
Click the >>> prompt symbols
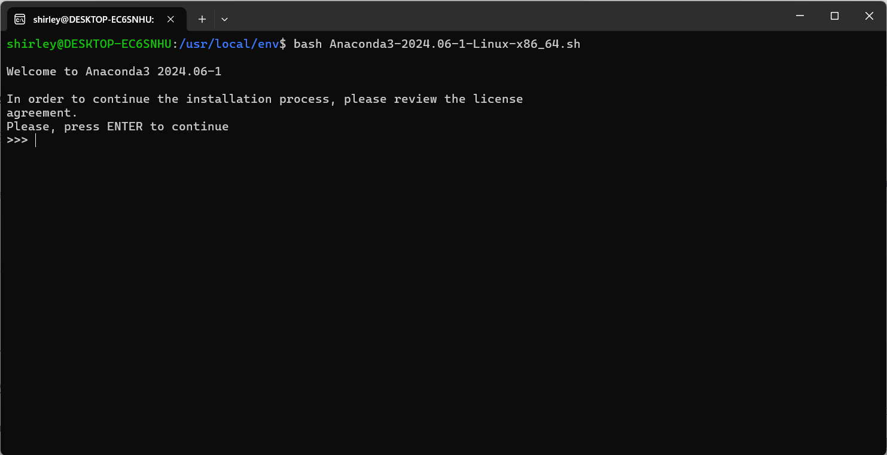[17, 140]
